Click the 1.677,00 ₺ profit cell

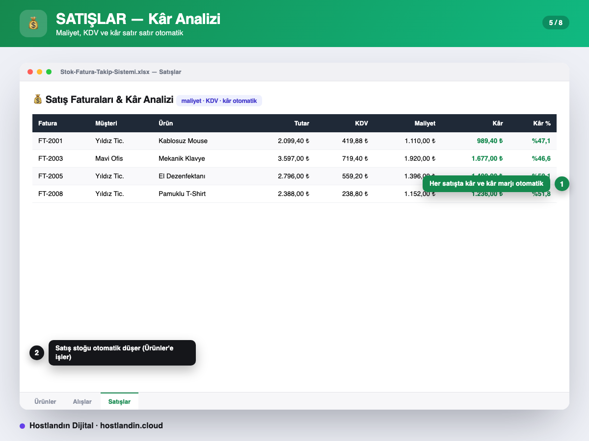point(487,159)
